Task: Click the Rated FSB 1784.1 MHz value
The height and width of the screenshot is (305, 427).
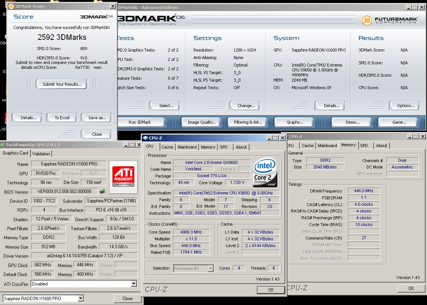Action: click(x=191, y=252)
